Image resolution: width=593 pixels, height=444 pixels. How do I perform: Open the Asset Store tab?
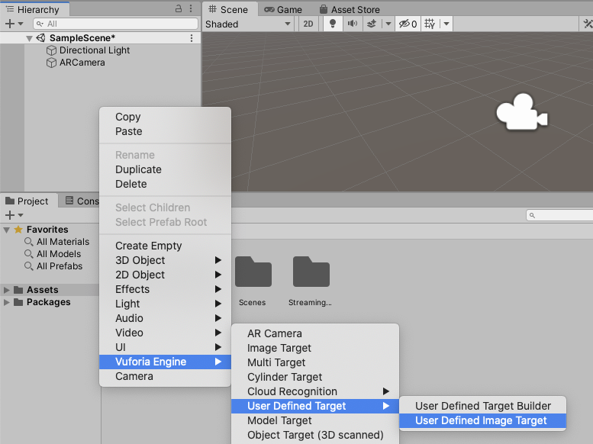click(x=350, y=9)
